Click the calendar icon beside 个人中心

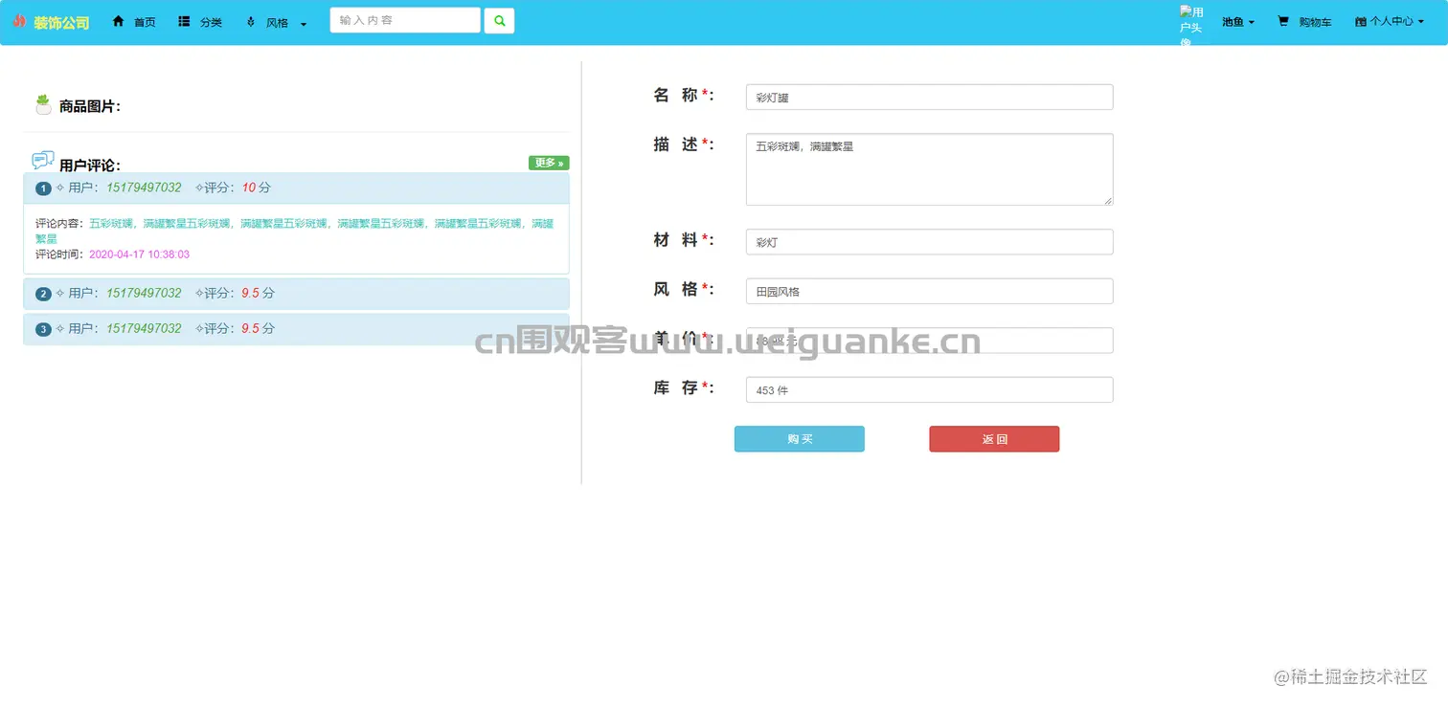pos(1361,21)
